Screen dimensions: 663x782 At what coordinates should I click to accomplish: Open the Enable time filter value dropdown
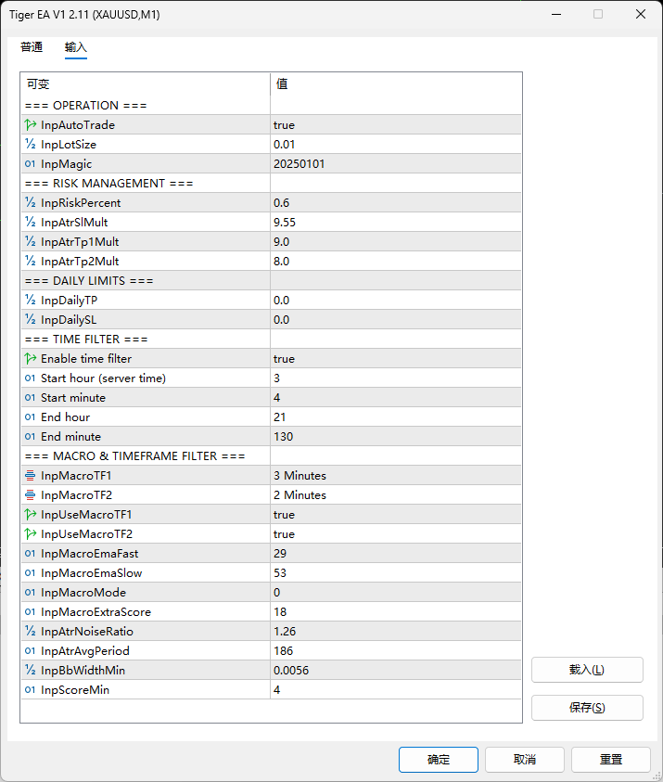396,359
